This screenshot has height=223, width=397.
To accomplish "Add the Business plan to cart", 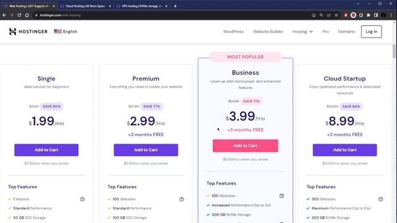I will [246, 146].
